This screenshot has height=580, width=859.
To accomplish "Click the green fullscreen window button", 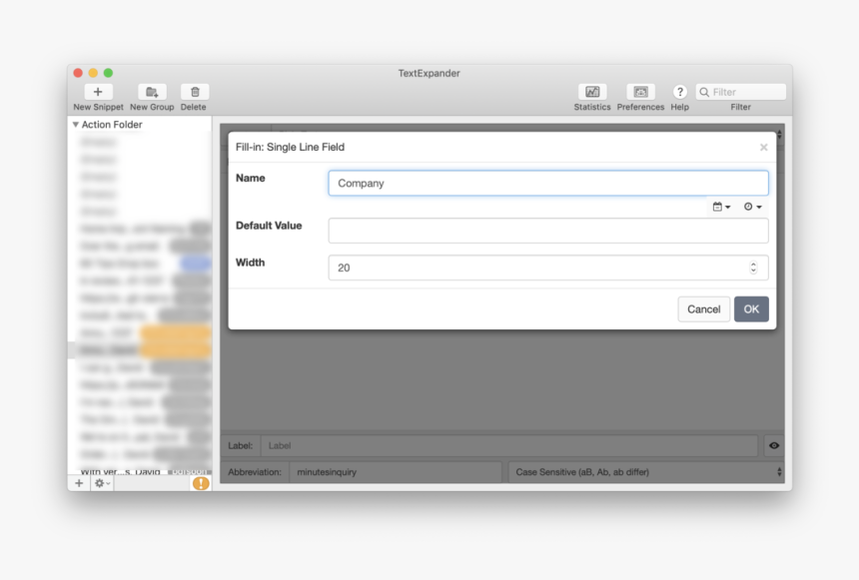I will point(109,73).
